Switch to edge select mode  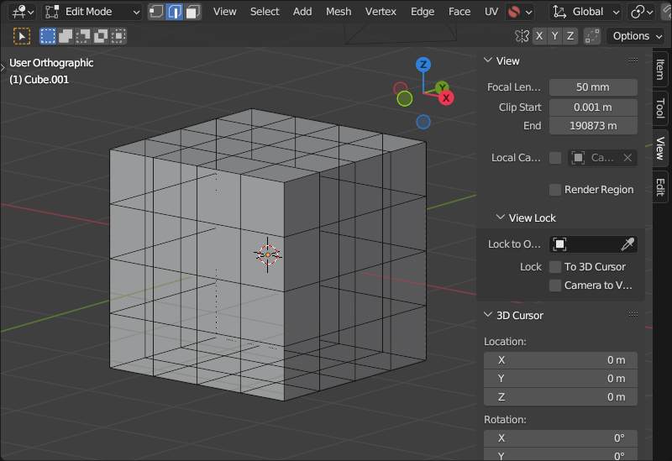[175, 12]
